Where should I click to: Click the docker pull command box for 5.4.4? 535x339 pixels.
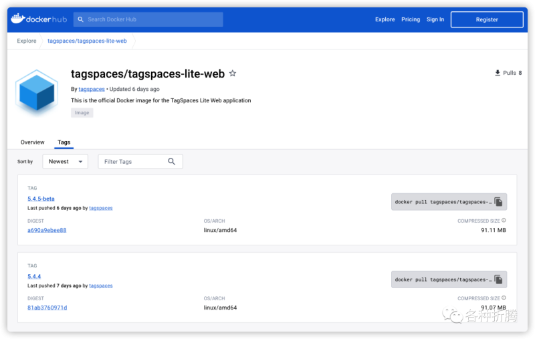[x=449, y=279]
